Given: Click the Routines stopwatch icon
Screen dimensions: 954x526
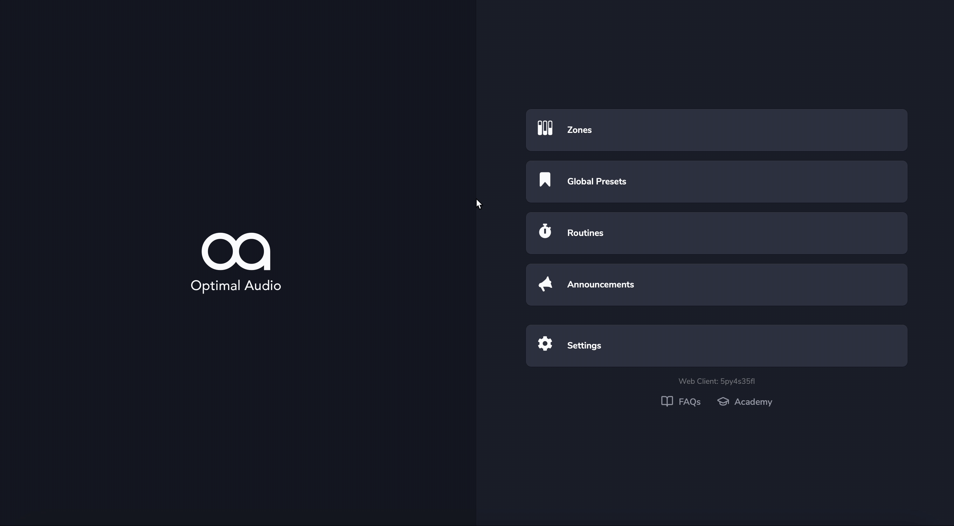Looking at the screenshot, I should pyautogui.click(x=545, y=231).
